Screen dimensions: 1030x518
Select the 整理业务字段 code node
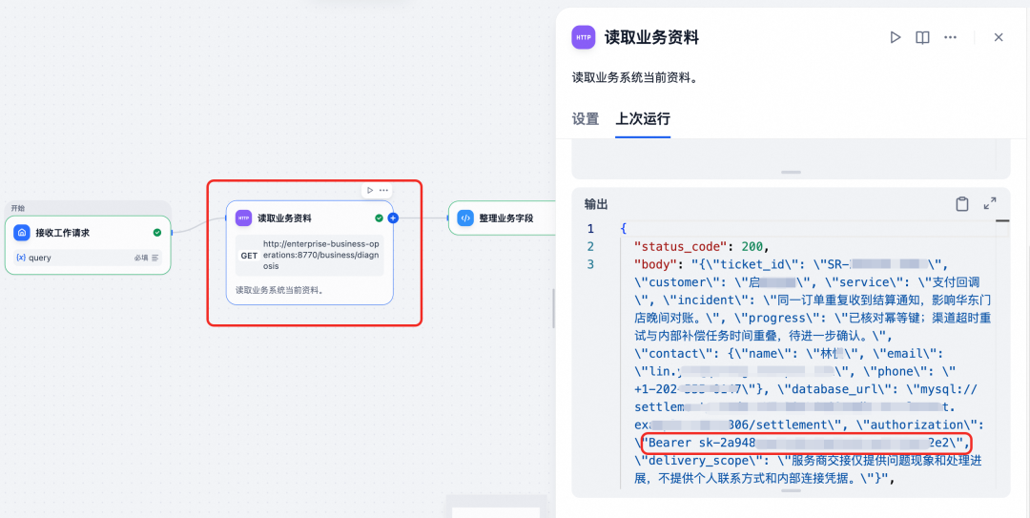(502, 218)
